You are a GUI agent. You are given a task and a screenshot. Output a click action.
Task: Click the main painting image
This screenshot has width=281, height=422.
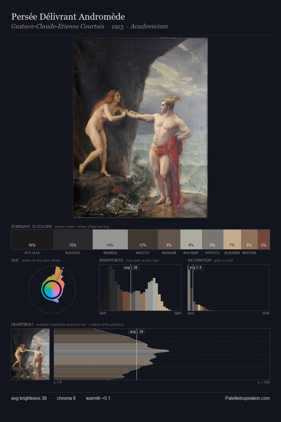[x=140, y=128]
